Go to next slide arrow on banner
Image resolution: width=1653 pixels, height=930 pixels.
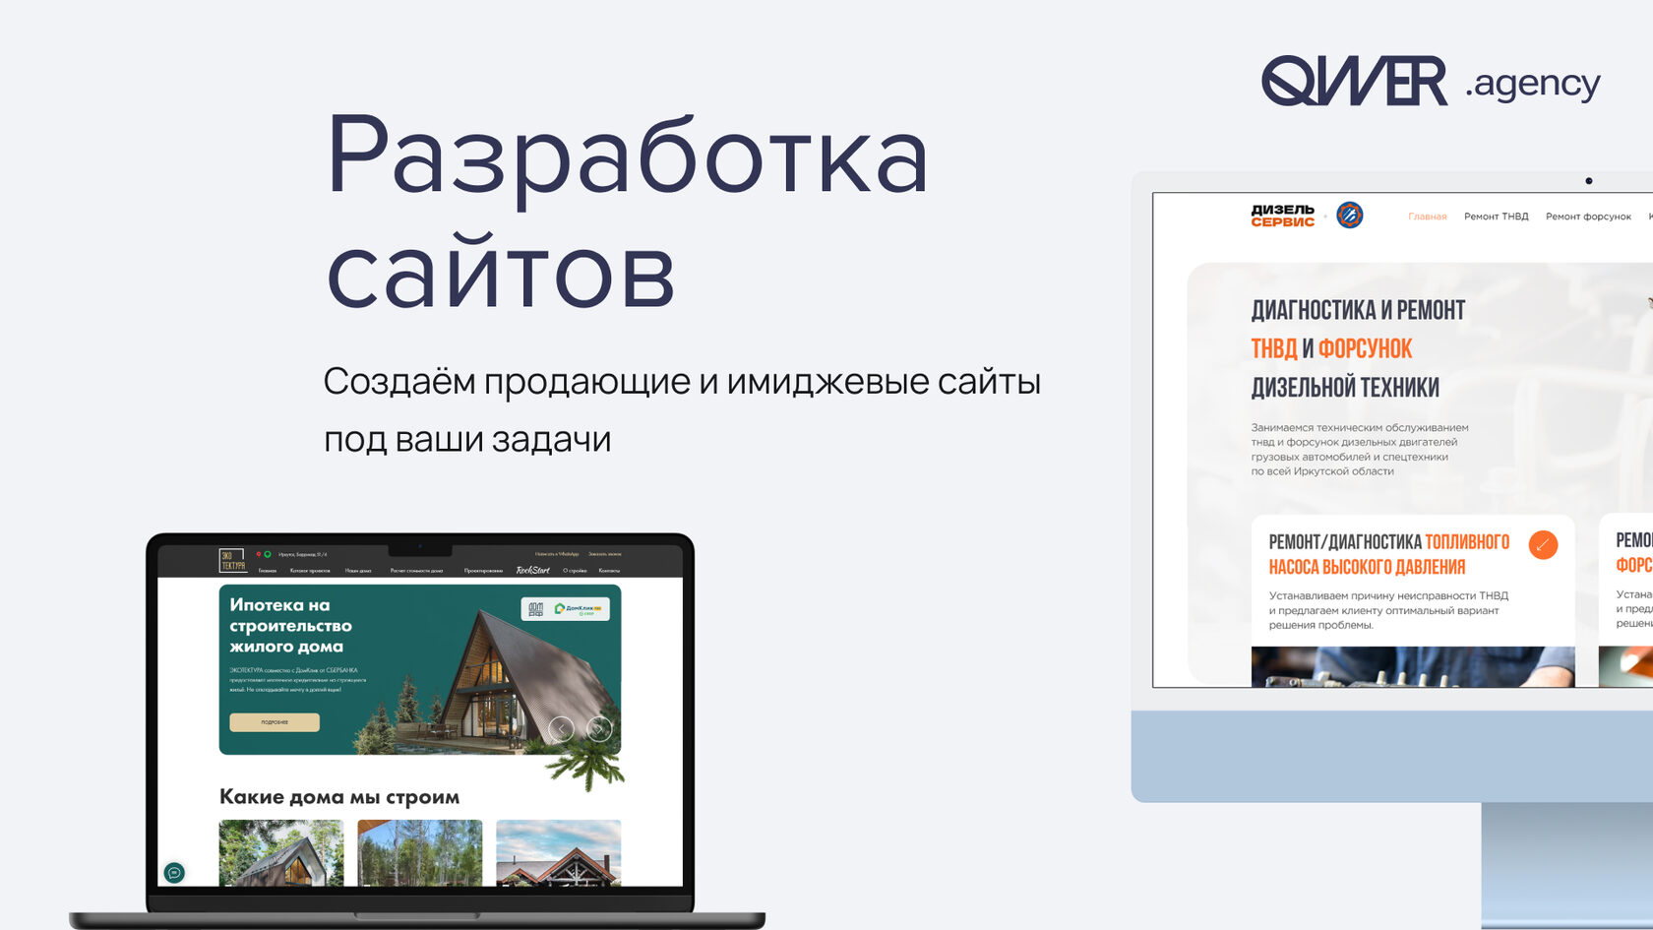coord(599,728)
